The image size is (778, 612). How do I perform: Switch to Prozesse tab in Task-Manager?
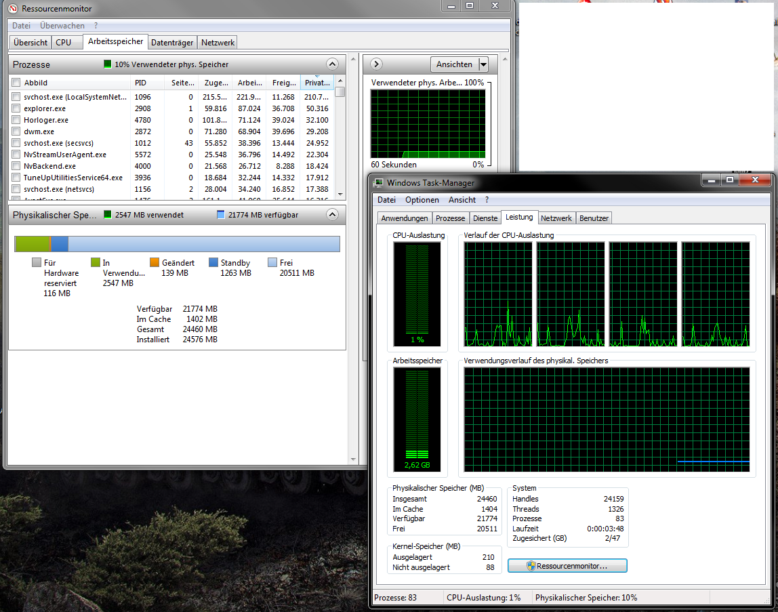(450, 218)
